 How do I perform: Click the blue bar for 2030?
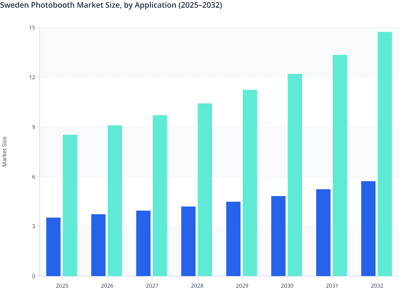click(x=279, y=237)
